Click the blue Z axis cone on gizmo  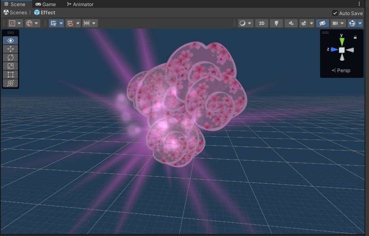[334, 49]
